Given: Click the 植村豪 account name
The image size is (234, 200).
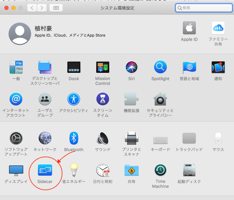Looking at the screenshot, I should point(43,28).
